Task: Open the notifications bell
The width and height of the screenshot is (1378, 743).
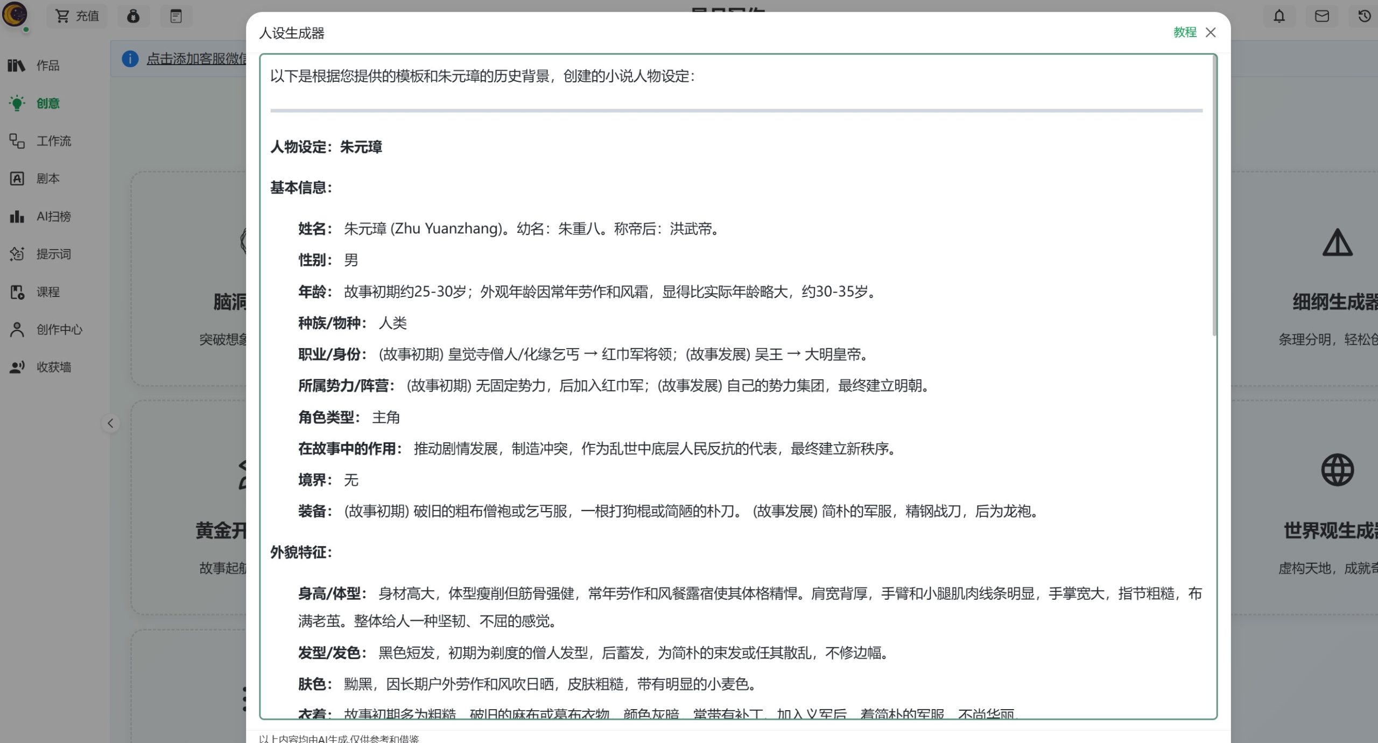Action: pyautogui.click(x=1279, y=16)
